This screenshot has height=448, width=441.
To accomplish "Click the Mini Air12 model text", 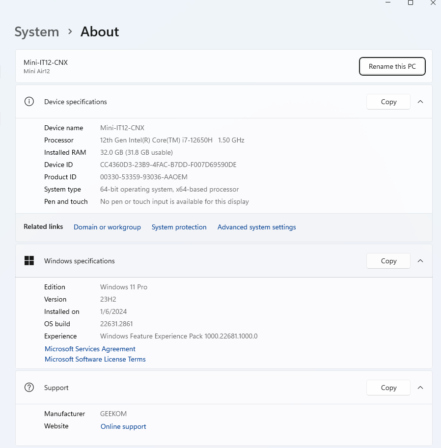I will point(36,71).
